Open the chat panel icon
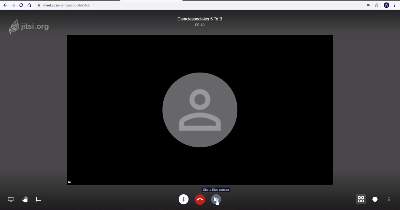Image resolution: width=400 pixels, height=210 pixels. pos(39,199)
